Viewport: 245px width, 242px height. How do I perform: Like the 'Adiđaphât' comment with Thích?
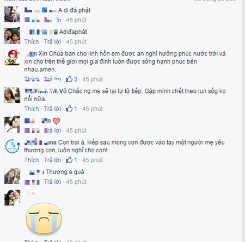click(32, 42)
